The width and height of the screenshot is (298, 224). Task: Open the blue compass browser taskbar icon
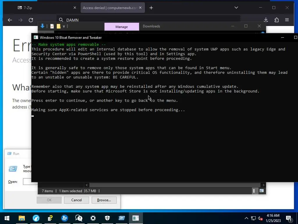click(x=36, y=218)
